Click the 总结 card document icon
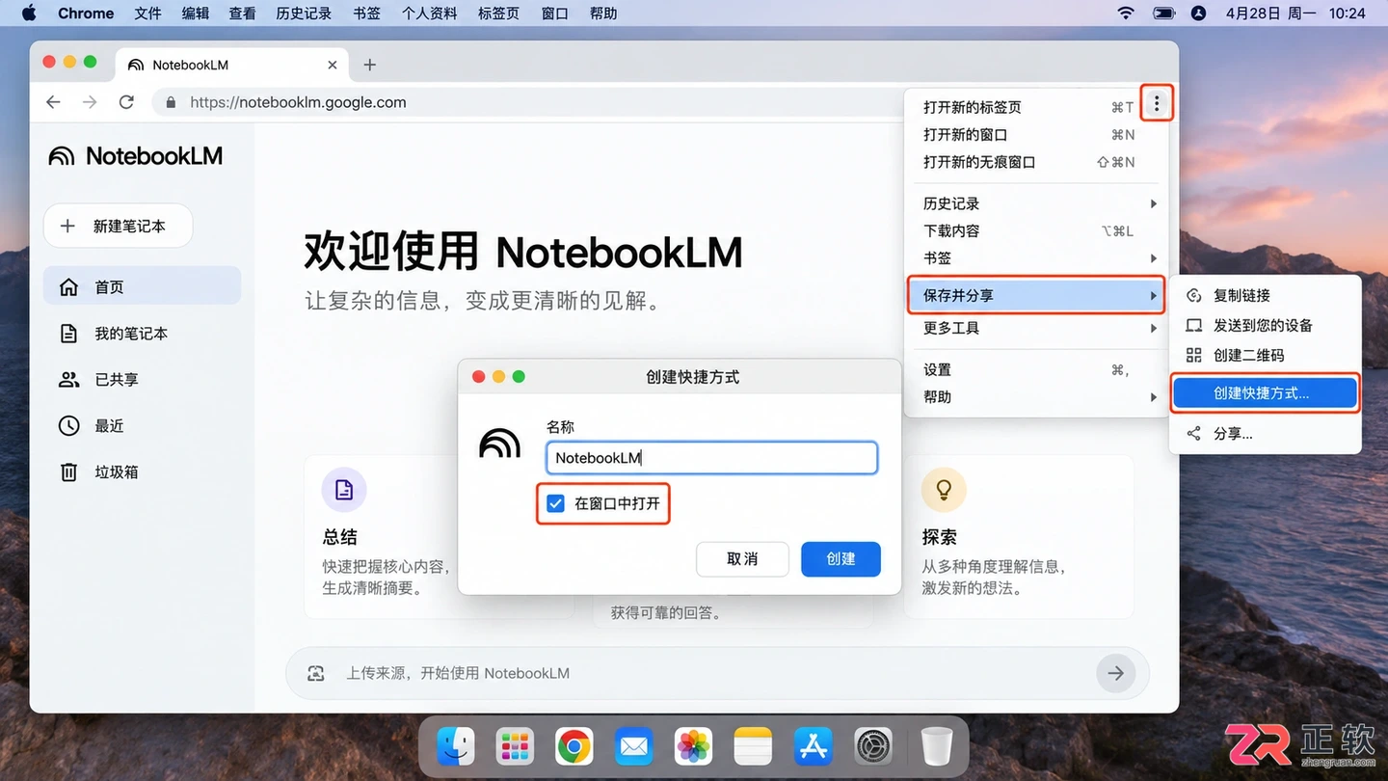 [344, 490]
